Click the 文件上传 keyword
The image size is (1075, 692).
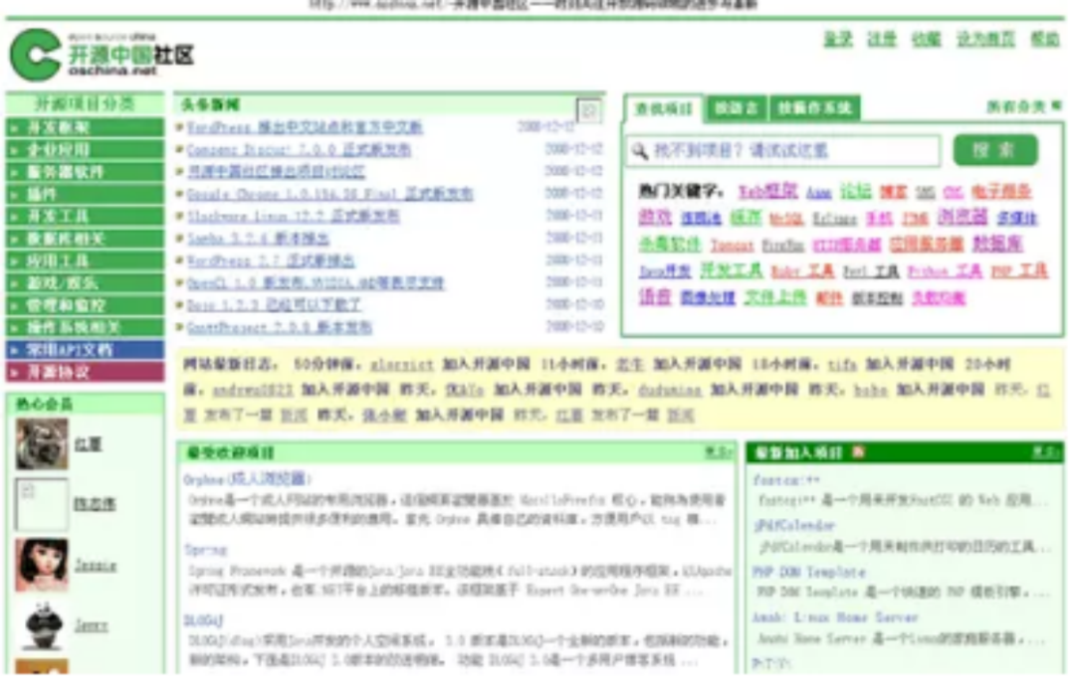tap(774, 297)
